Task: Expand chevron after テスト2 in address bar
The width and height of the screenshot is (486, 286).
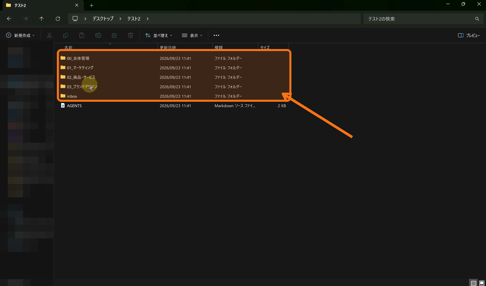Action: point(148,19)
